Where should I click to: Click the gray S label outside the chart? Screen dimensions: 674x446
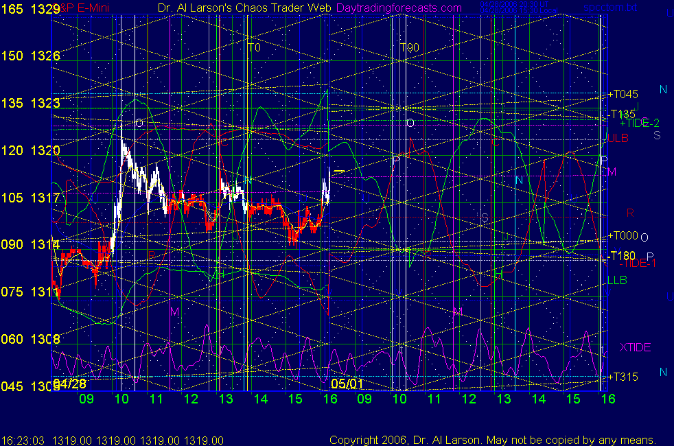tap(658, 135)
